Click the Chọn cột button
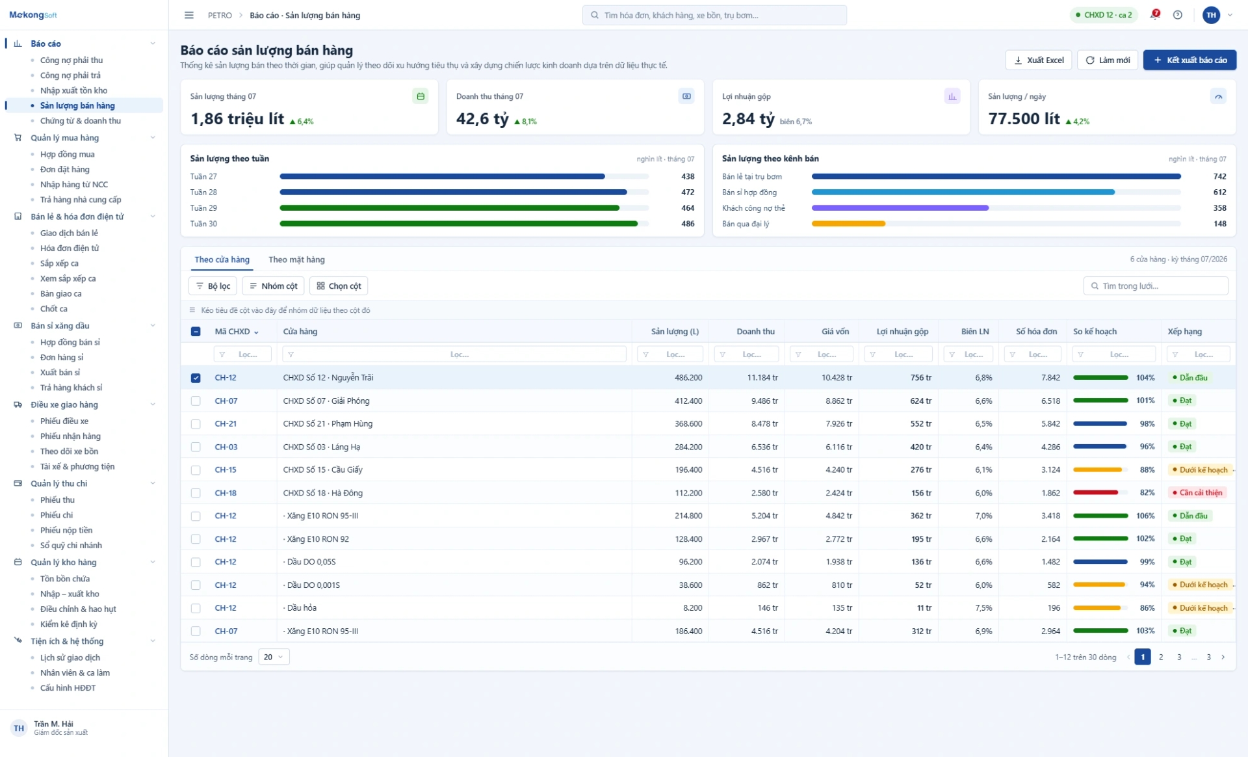Image resolution: width=1248 pixels, height=757 pixels. point(339,286)
